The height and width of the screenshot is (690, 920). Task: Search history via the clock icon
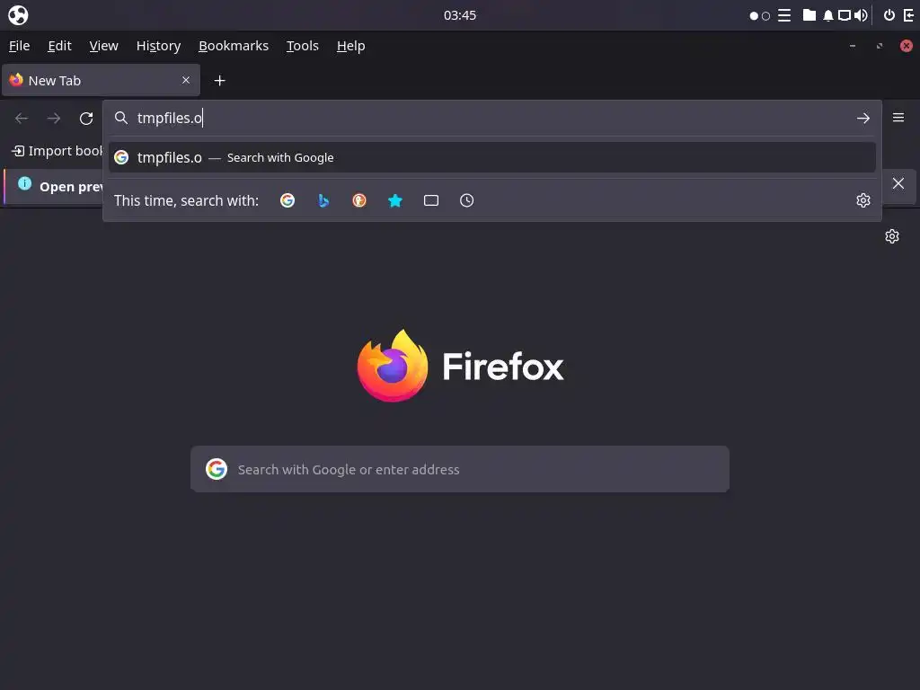coord(467,200)
